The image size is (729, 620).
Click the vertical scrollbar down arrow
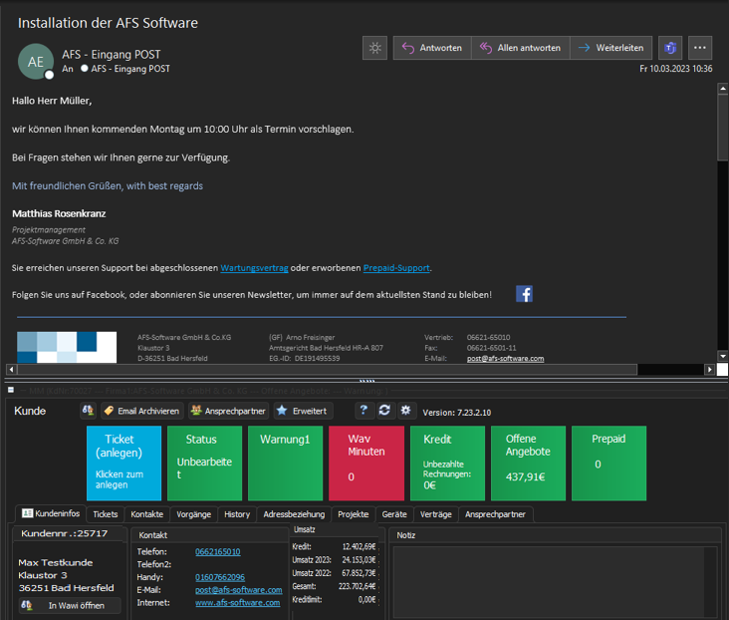pyautogui.click(x=722, y=357)
